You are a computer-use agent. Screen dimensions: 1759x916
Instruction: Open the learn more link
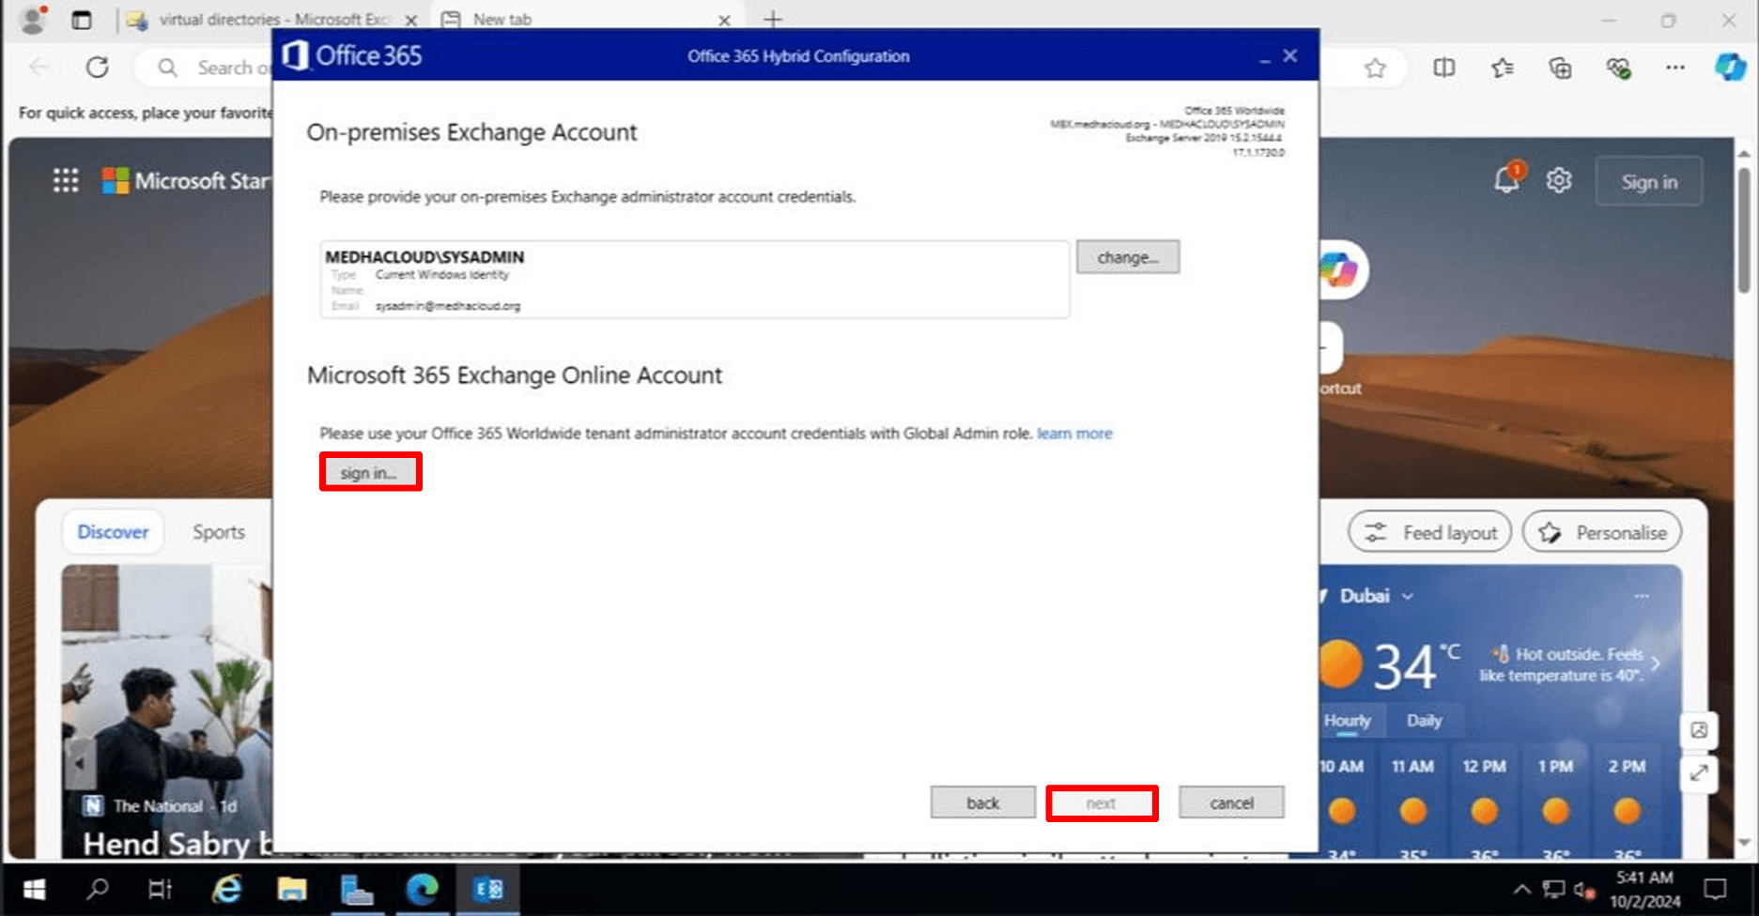1074,434
